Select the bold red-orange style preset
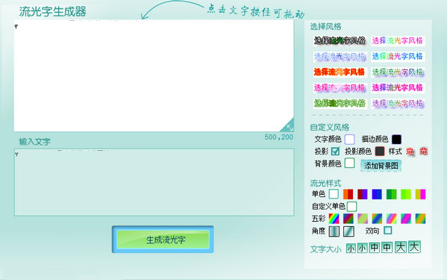The width and height of the screenshot is (447, 280). [x=340, y=72]
